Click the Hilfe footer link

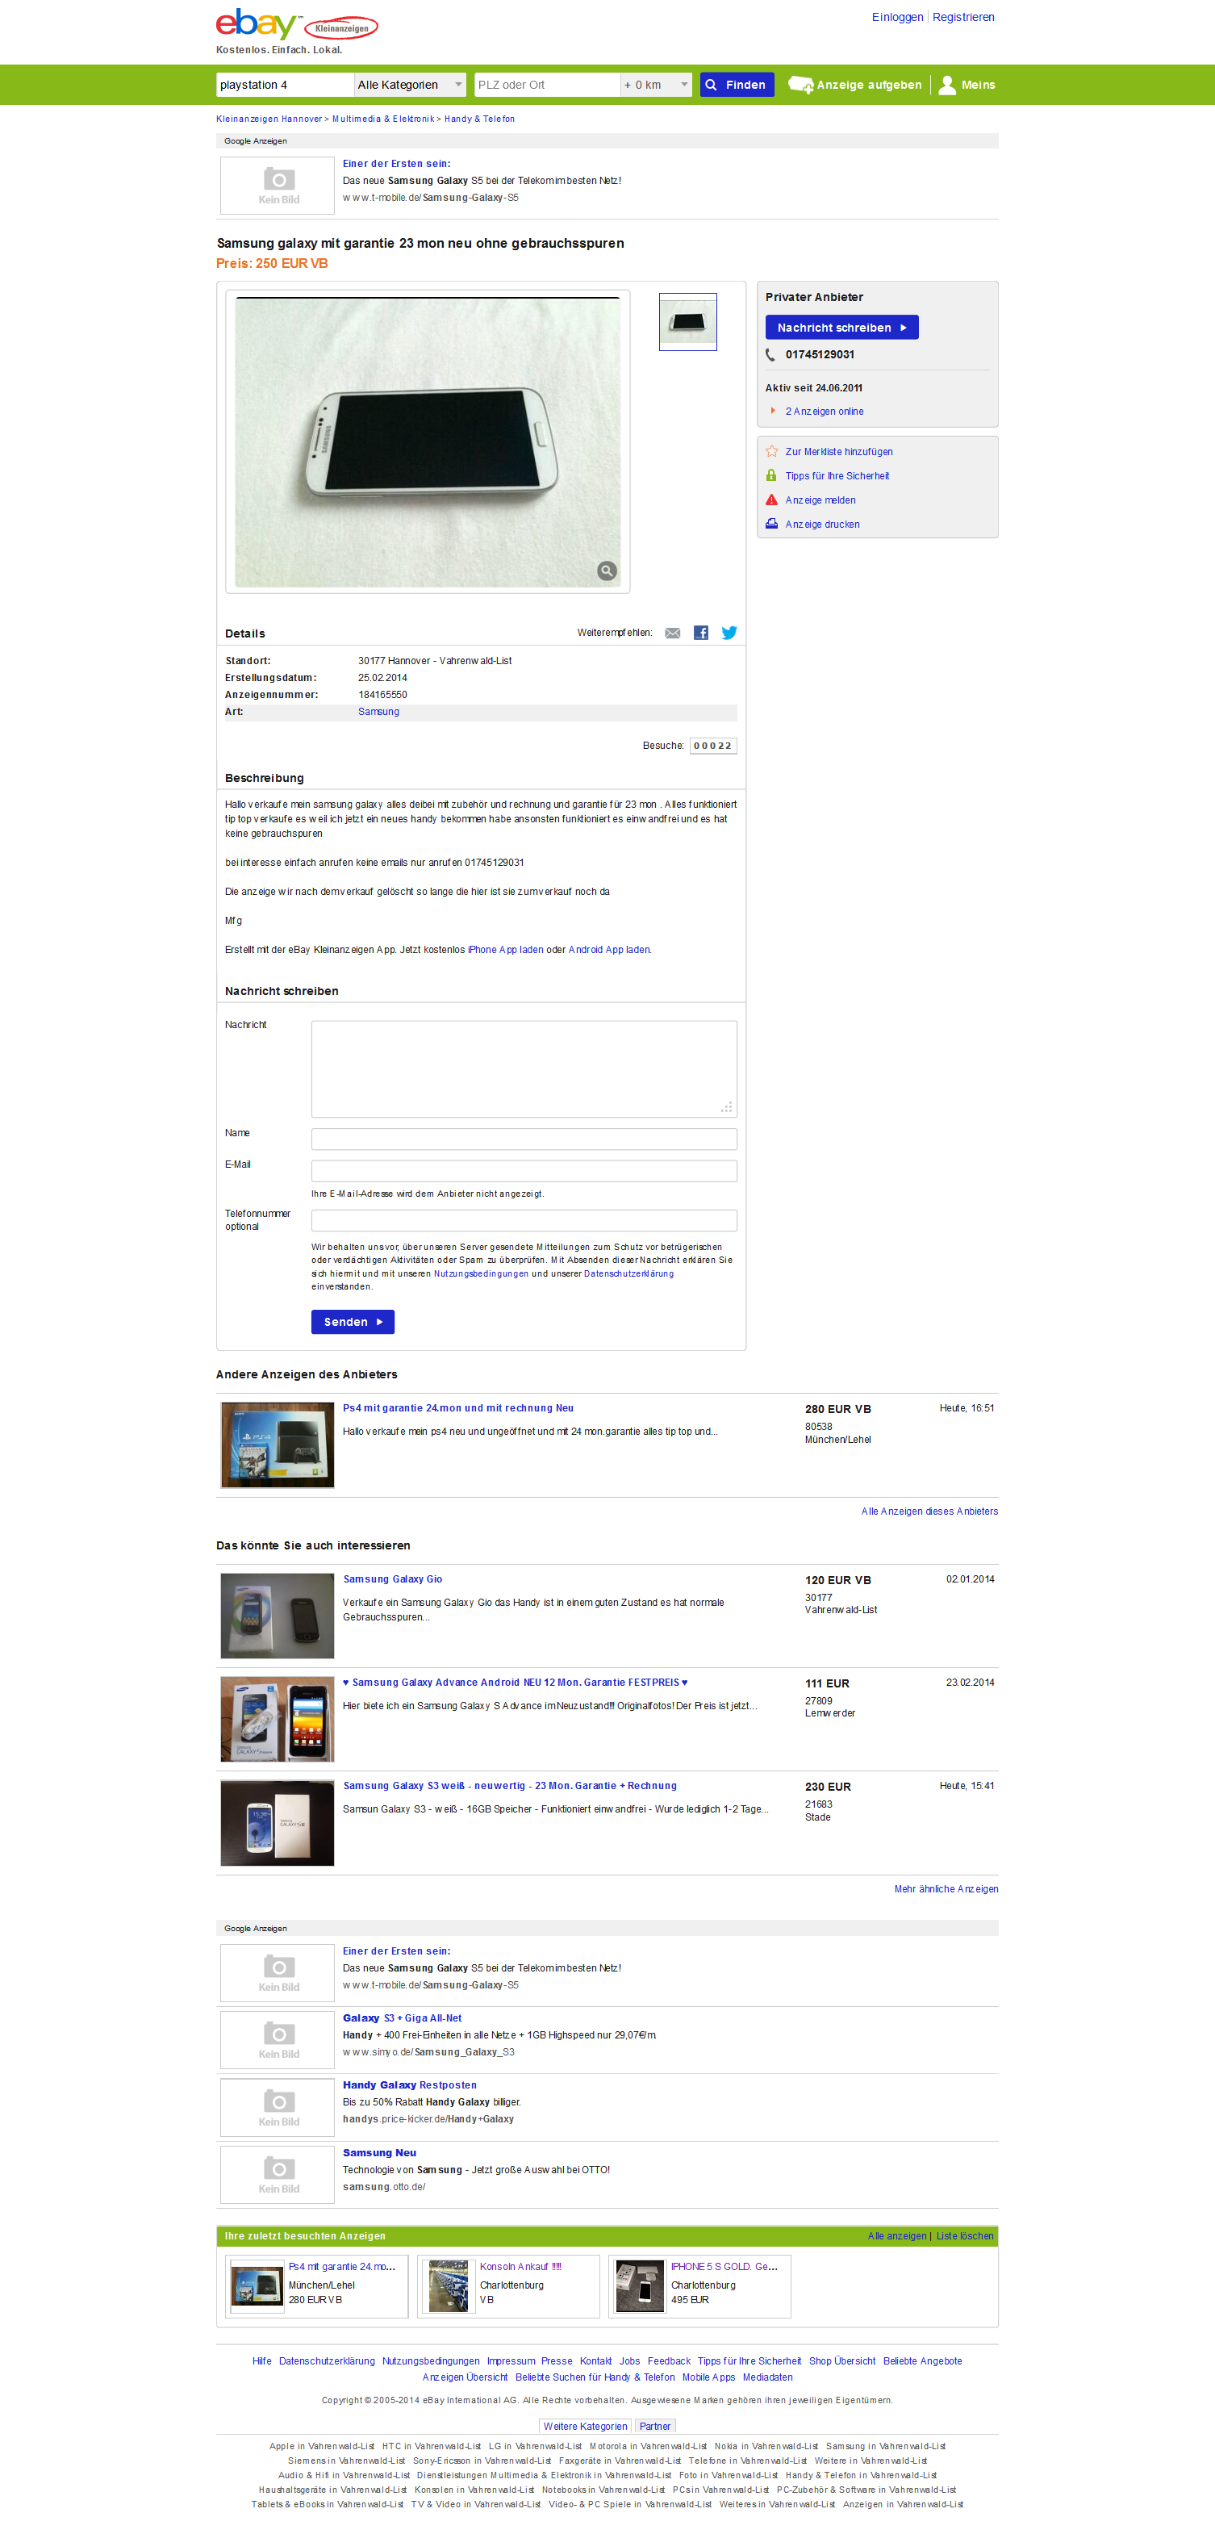(x=261, y=2361)
